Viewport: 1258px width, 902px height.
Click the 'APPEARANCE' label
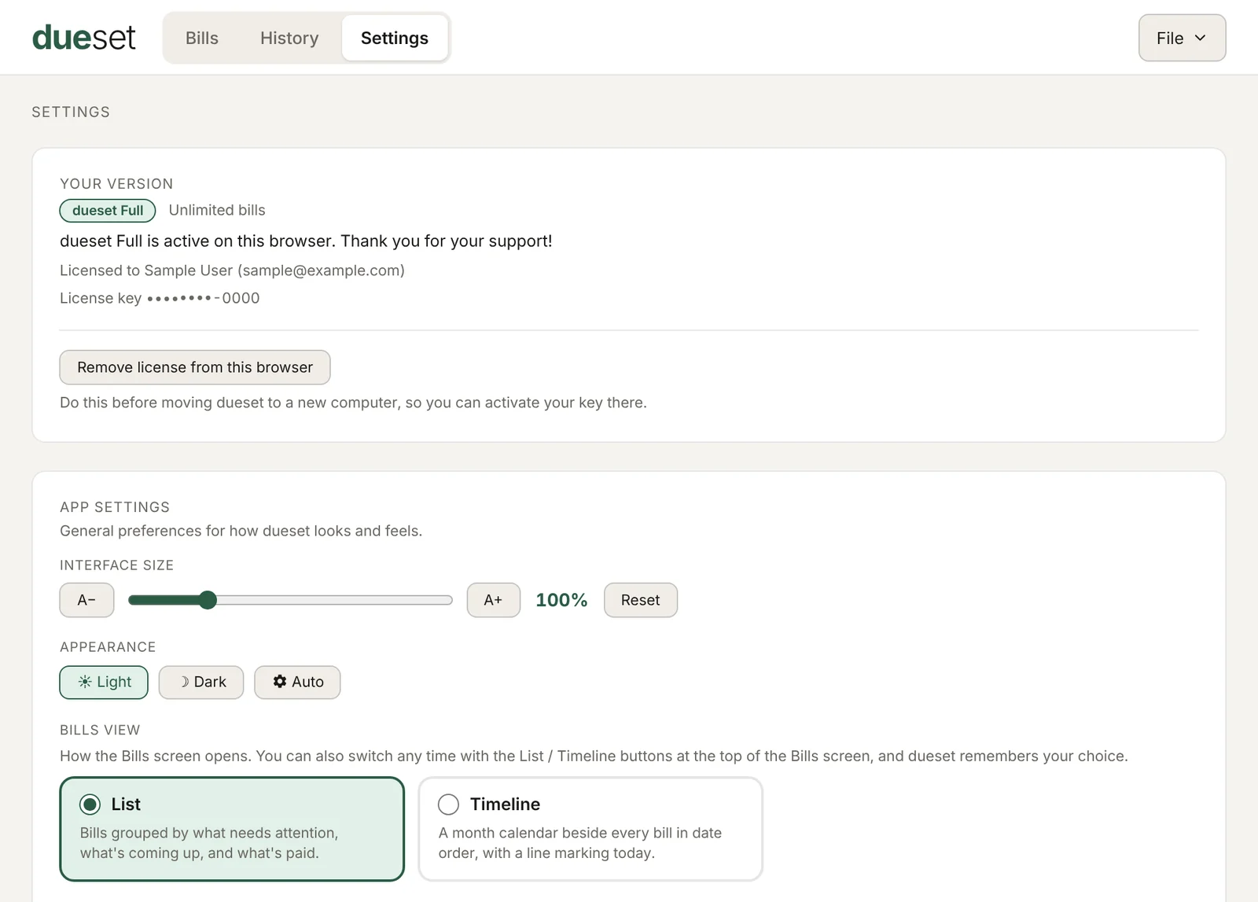click(108, 647)
